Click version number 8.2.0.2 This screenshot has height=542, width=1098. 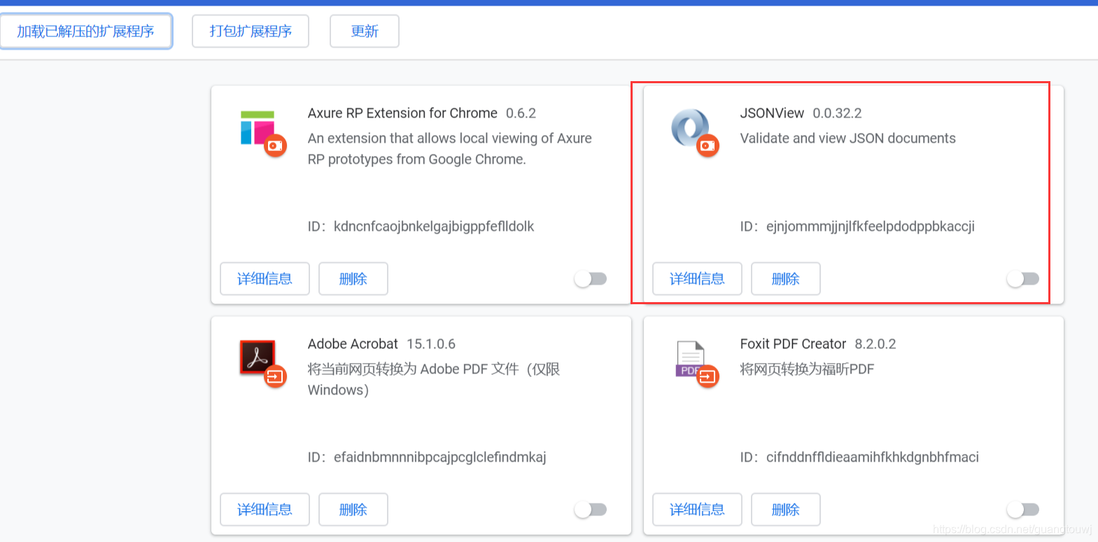pyautogui.click(x=875, y=344)
